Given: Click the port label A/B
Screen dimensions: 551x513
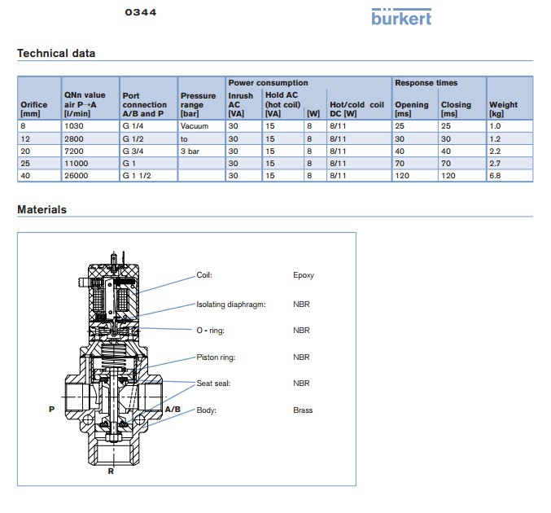Looking at the screenshot, I should point(173,409).
